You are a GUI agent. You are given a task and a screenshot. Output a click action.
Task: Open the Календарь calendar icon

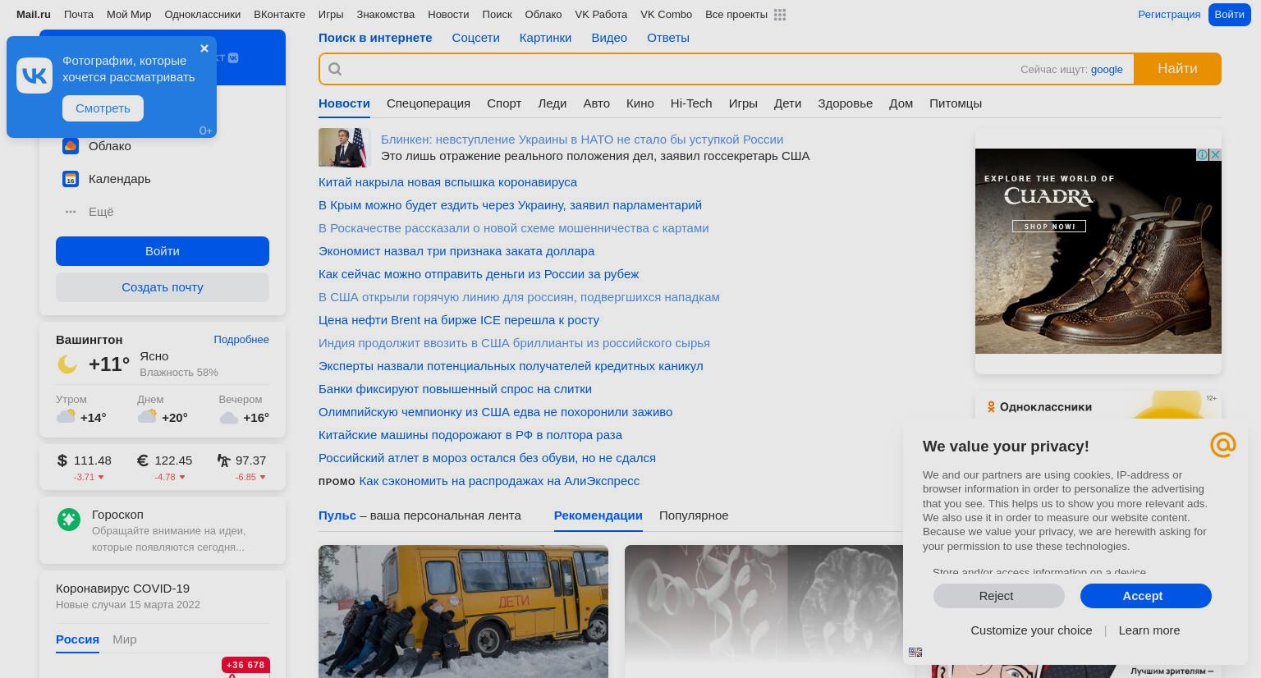click(71, 179)
